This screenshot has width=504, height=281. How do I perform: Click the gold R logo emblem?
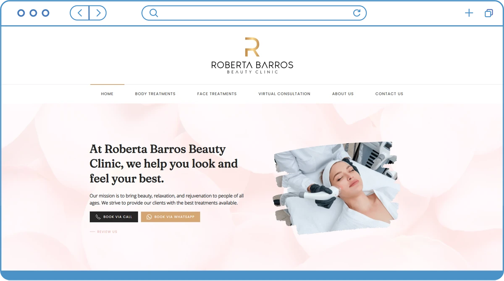252,47
